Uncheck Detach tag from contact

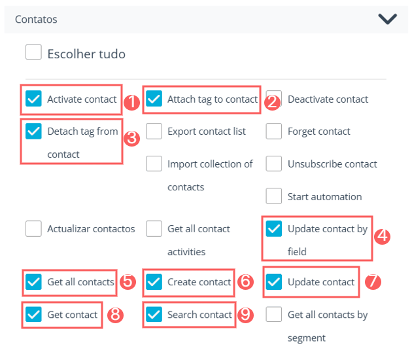pyautogui.click(x=34, y=131)
